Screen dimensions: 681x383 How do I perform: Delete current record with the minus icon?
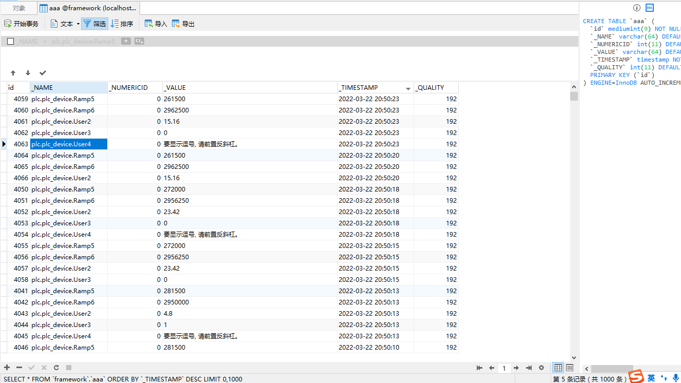click(x=19, y=367)
